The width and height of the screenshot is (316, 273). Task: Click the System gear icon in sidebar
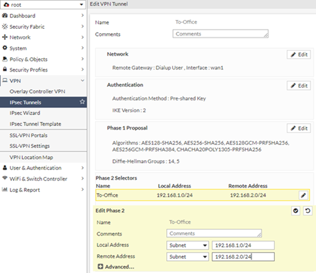click(x=5, y=48)
